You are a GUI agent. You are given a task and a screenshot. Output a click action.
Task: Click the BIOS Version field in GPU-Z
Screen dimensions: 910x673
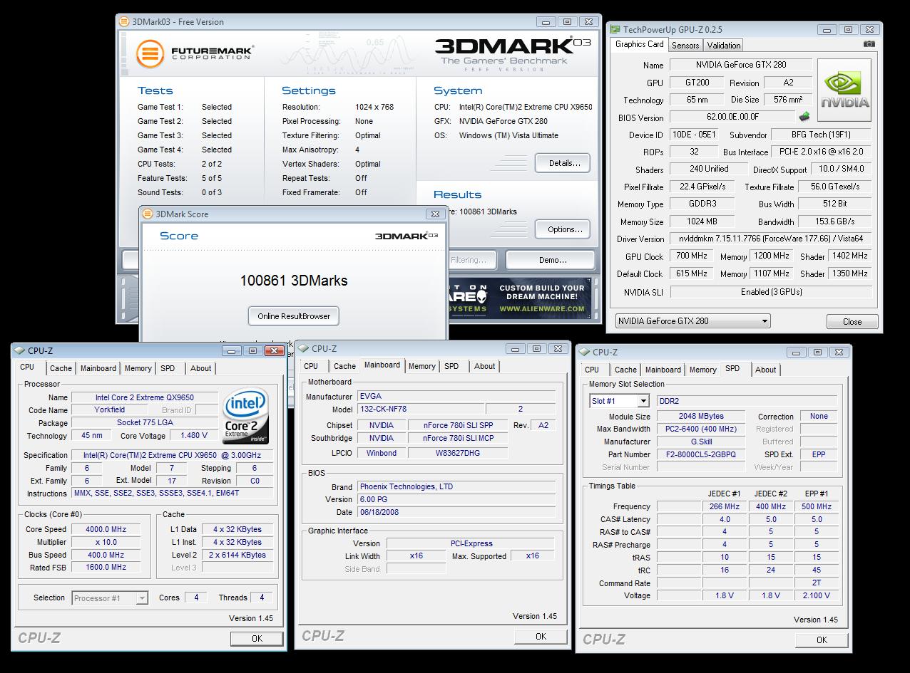(732, 117)
